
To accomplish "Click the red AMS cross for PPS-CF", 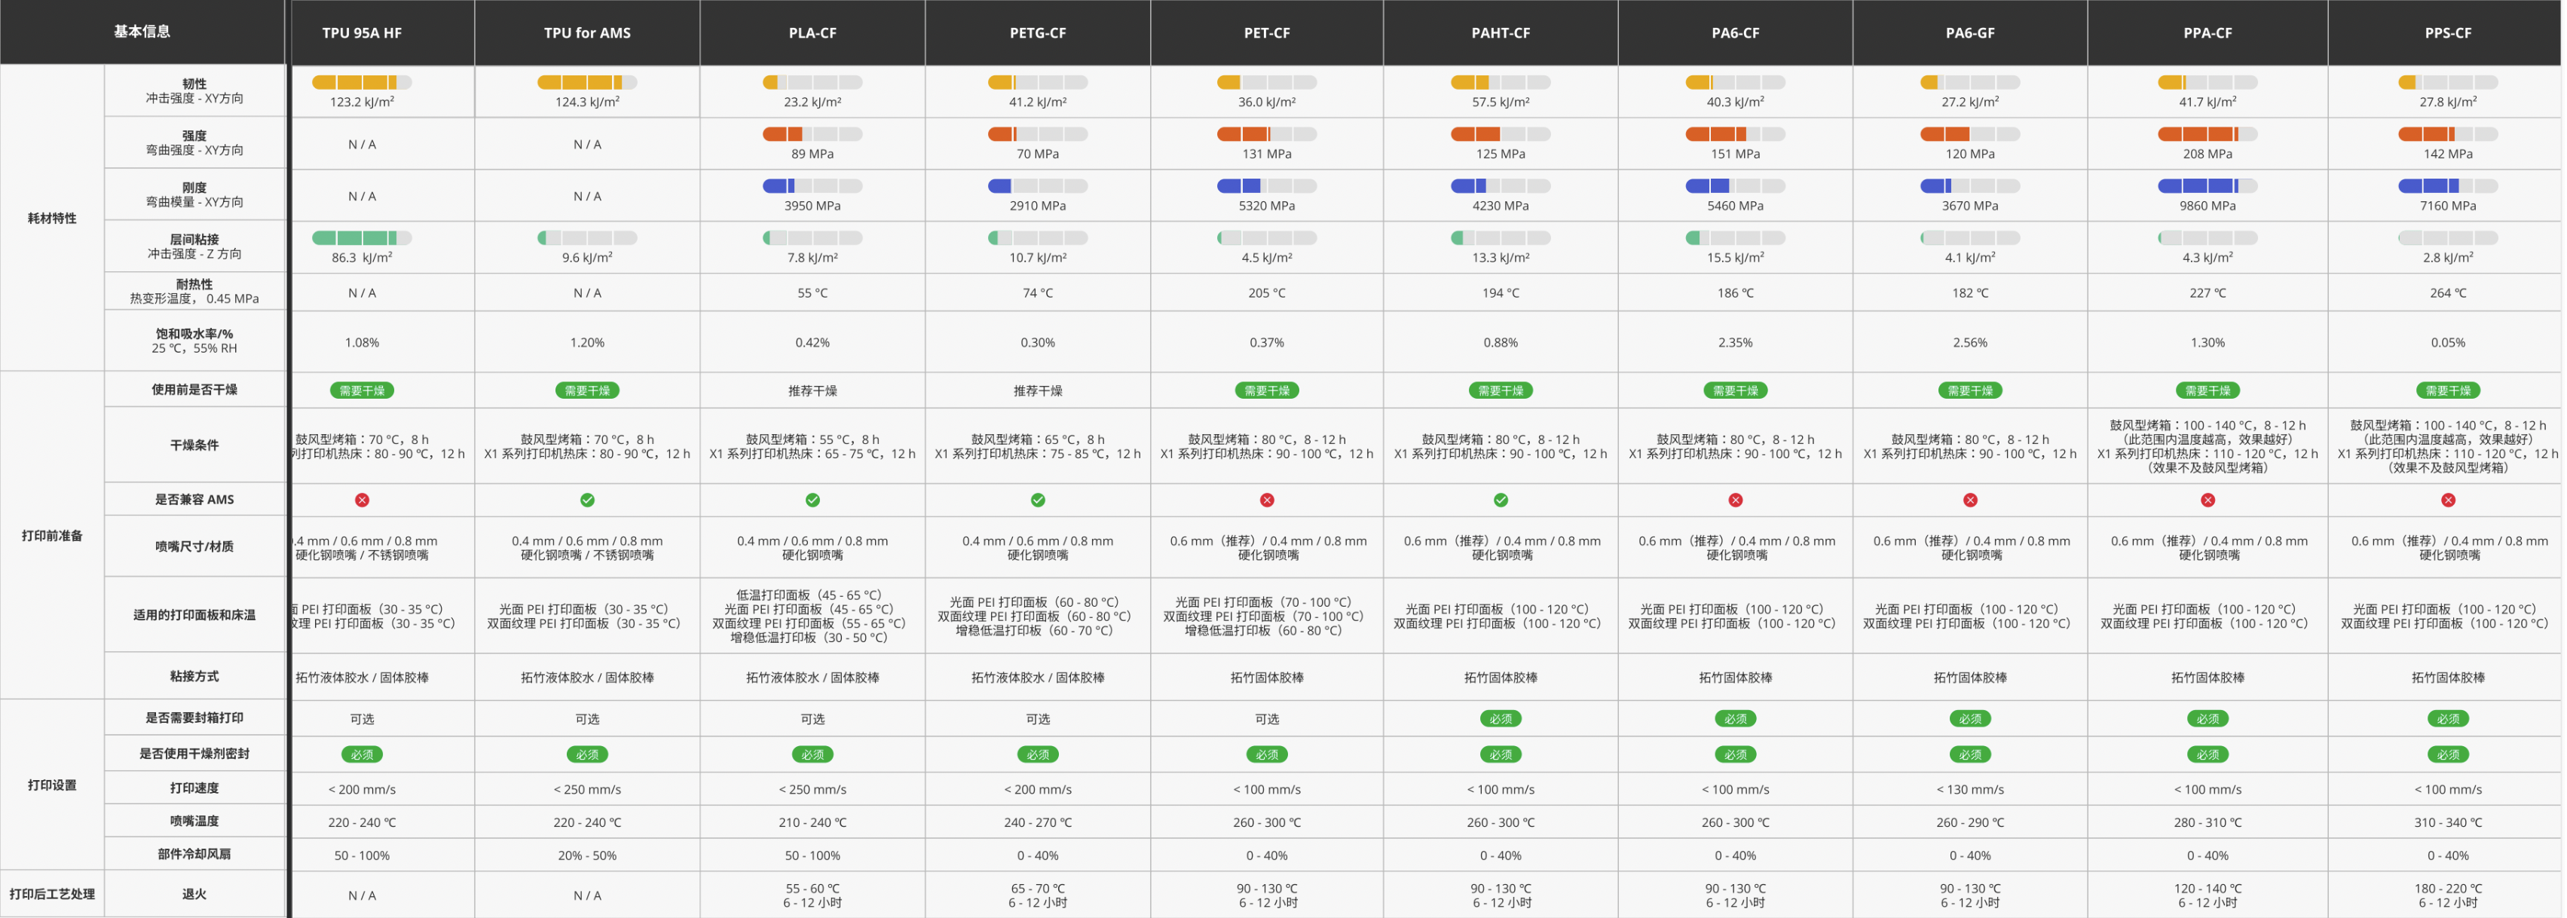I will click(x=2447, y=500).
